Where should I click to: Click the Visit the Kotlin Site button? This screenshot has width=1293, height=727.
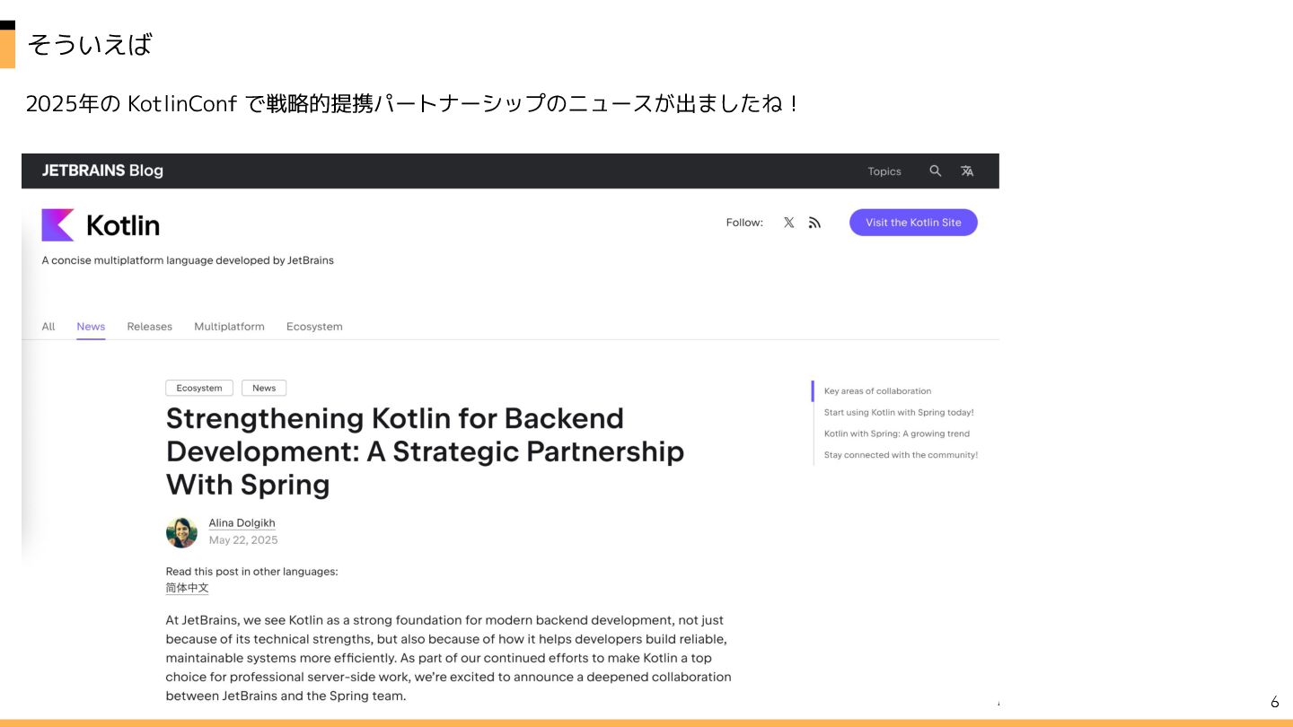click(913, 223)
